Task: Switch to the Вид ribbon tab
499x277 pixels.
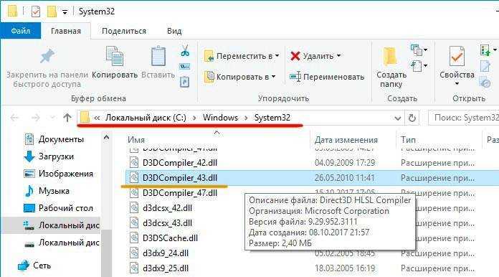Action: [x=174, y=31]
